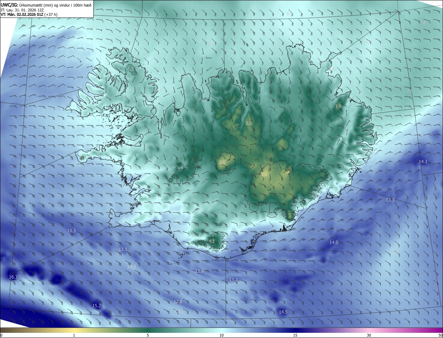The height and width of the screenshot is (338, 443).
Task: Click the 14.5 value label over the sea
Action: (283, 312)
